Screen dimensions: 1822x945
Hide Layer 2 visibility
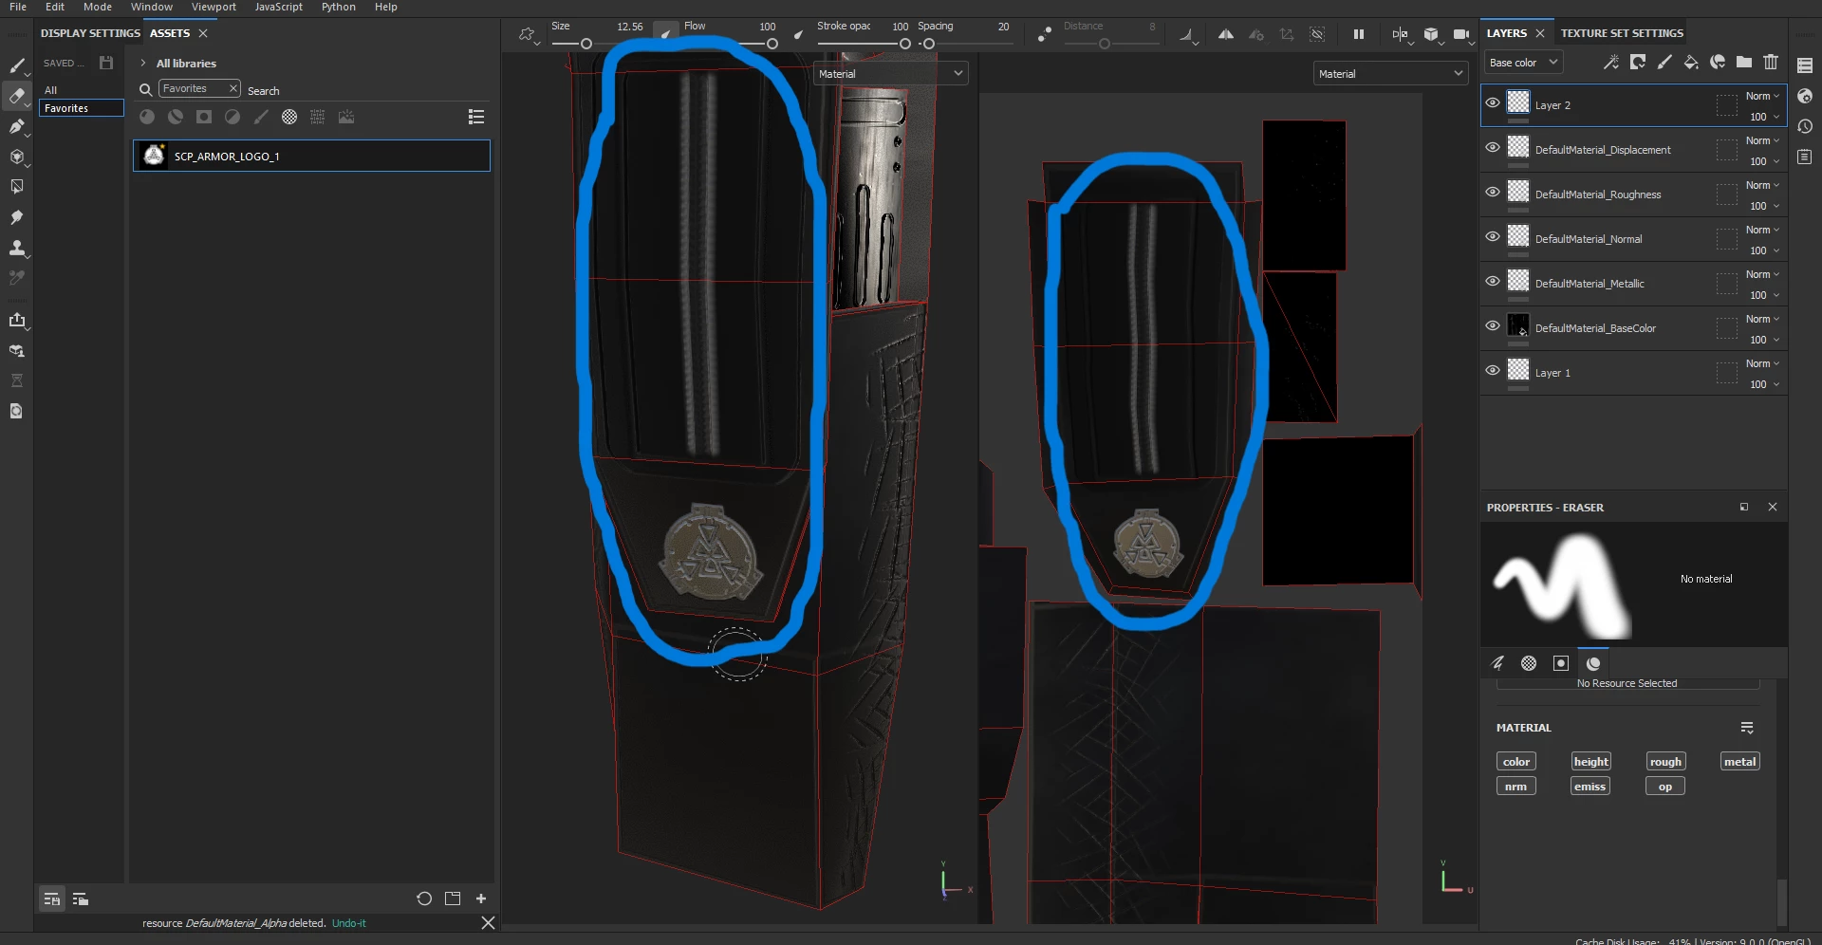1493,103
